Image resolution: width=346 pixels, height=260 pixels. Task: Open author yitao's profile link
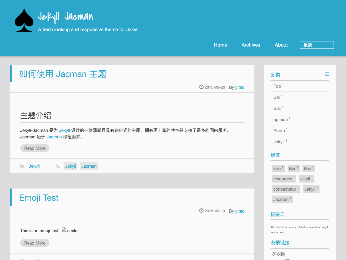coord(239,87)
